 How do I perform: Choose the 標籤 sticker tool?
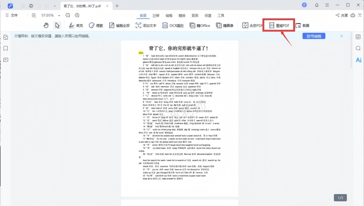point(96,25)
